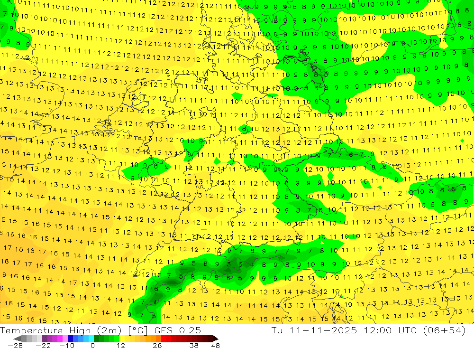This screenshot has height=348, width=474.
Task: Click the darkest green legend swatch
Action: click(x=96, y=339)
